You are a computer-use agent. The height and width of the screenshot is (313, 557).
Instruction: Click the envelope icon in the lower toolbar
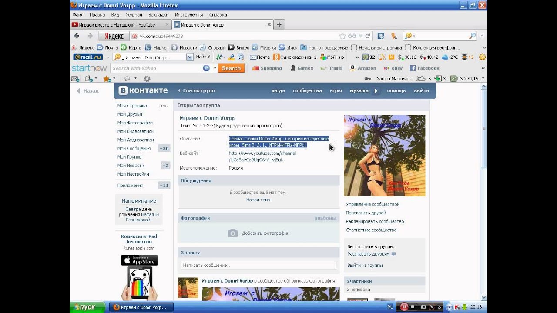coord(75,79)
